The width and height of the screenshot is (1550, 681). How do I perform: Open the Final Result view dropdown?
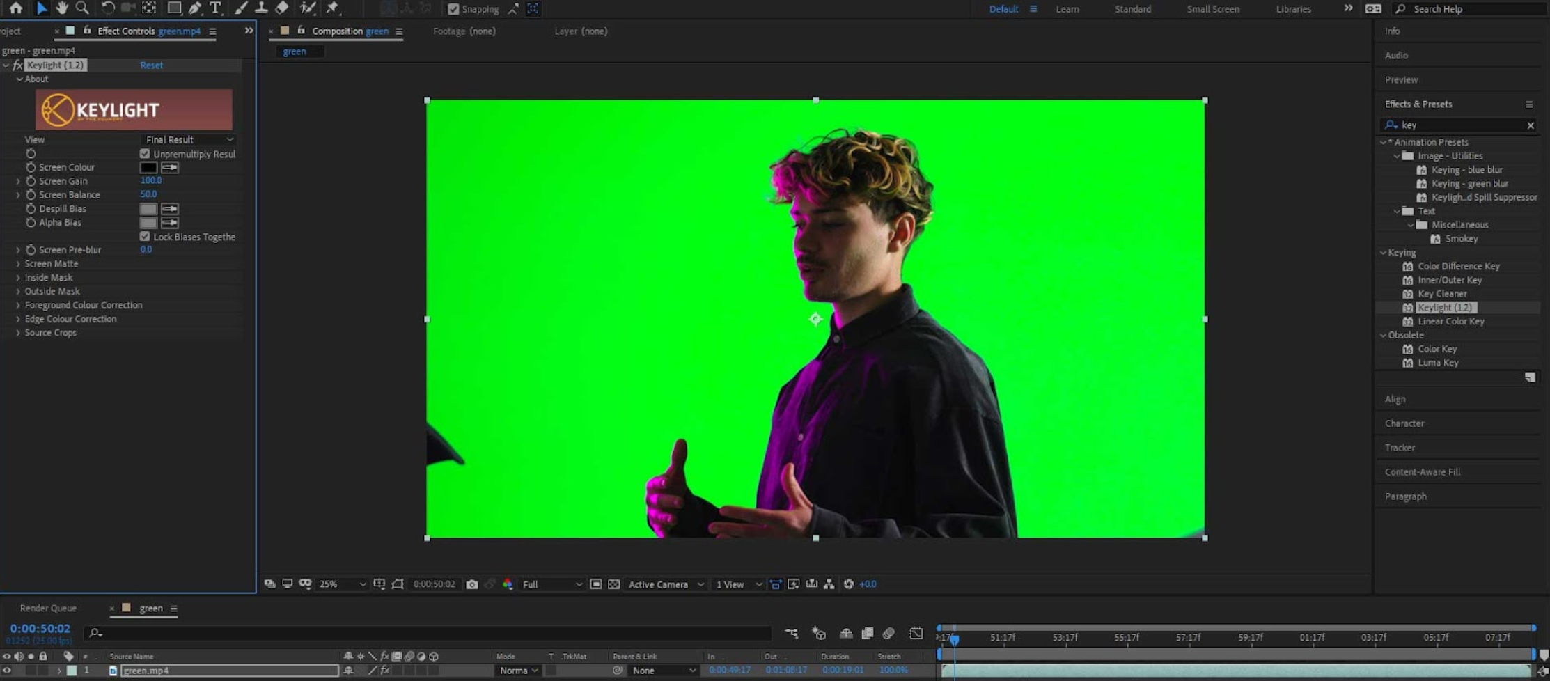pos(187,139)
